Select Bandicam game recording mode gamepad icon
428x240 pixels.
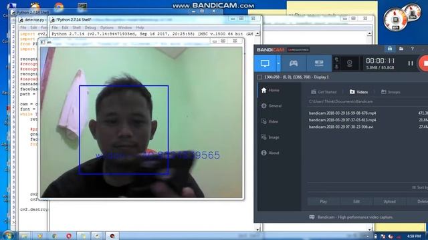[x=294, y=63]
